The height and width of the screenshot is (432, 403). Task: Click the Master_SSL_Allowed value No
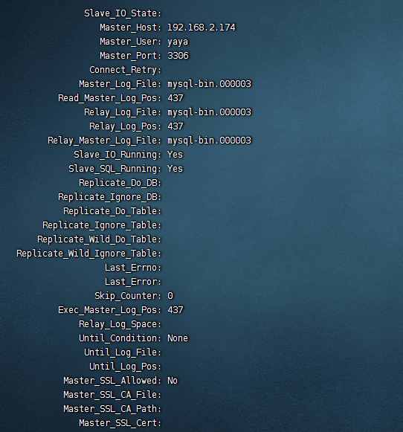(173, 381)
